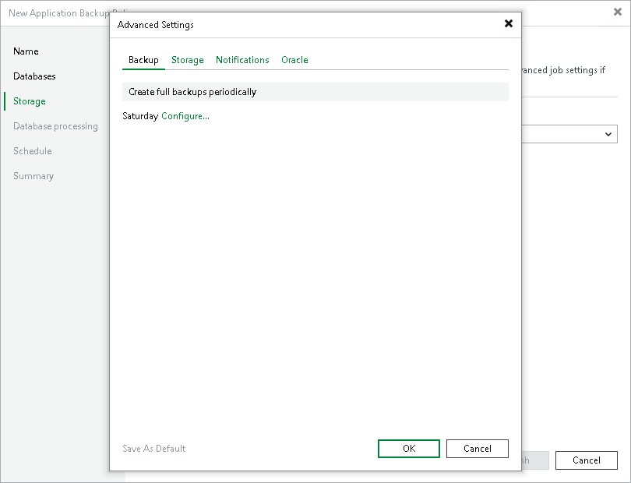Select the Storage step in the sidebar
631x483 pixels.
(x=29, y=100)
